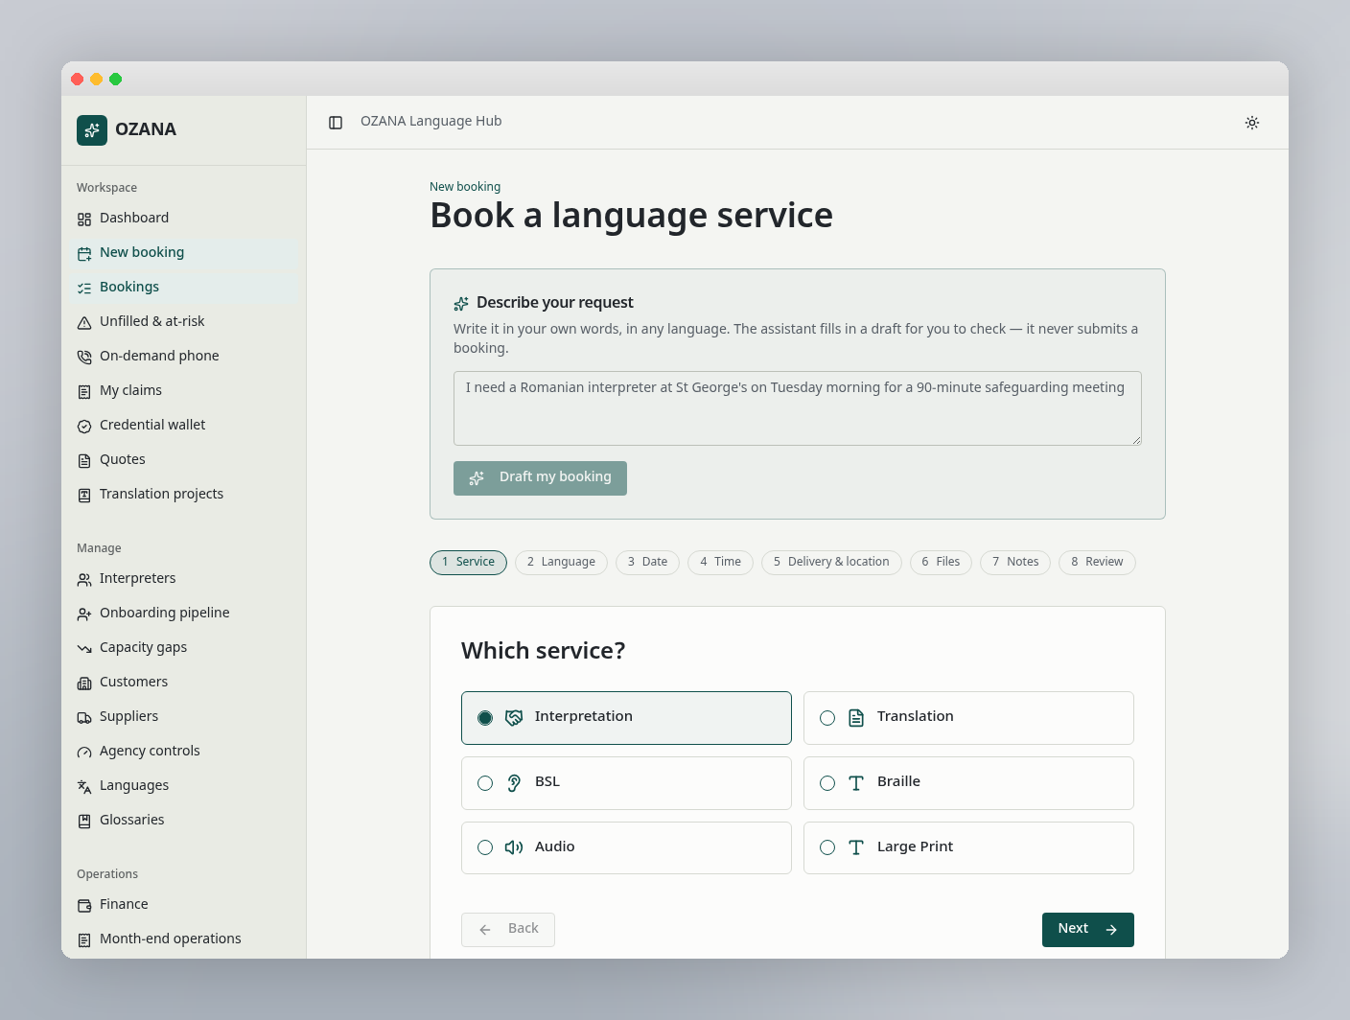Viewport: 1350px width, 1020px height.
Task: Go to step 4 Time
Action: (720, 563)
